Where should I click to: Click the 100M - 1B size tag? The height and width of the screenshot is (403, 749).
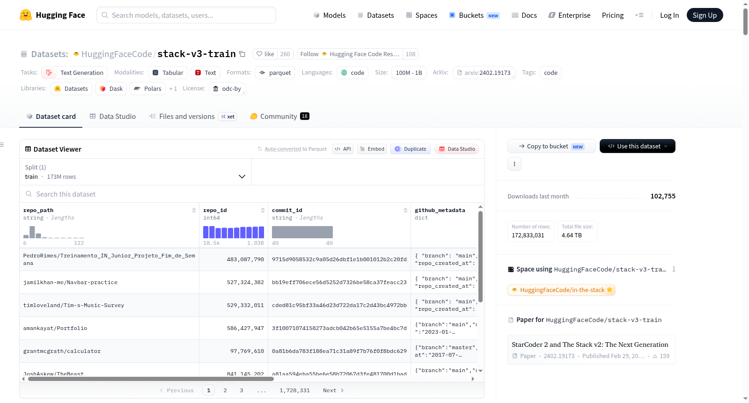pyautogui.click(x=409, y=73)
